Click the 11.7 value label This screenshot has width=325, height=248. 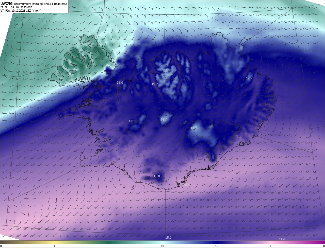coord(164,119)
